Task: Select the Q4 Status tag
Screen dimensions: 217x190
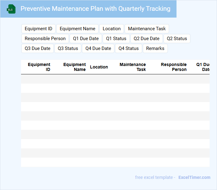Action: pos(129,48)
